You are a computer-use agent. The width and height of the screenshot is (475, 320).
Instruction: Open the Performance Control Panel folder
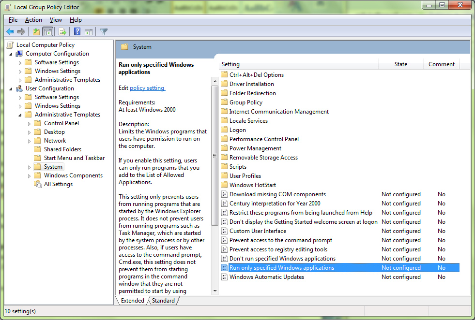pos(264,139)
